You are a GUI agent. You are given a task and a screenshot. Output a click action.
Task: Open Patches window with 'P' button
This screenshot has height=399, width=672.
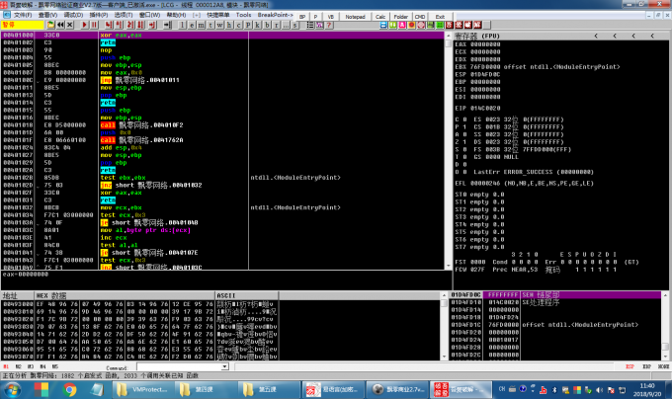248,25
